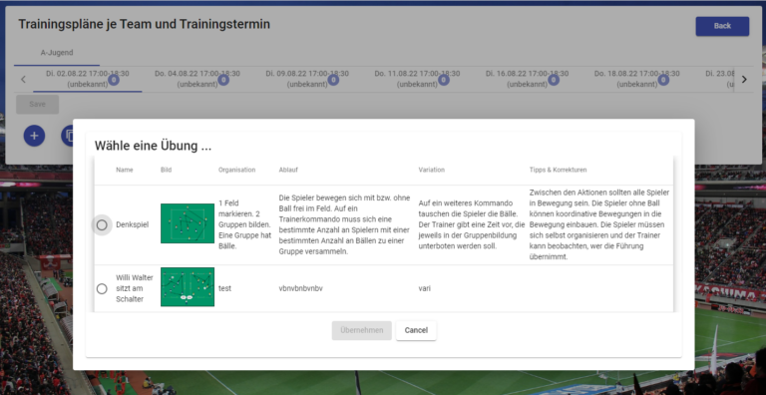Select the Di. 09.08.22 training date tab
This screenshot has height=395, width=766.
click(x=307, y=79)
